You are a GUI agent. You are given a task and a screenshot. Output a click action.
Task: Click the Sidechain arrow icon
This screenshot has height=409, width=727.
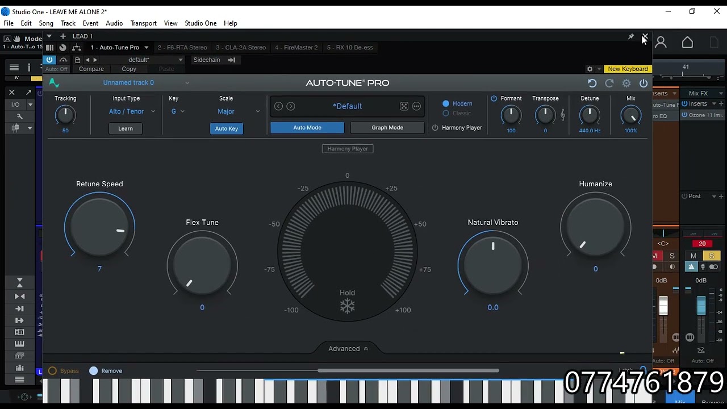[232, 60]
